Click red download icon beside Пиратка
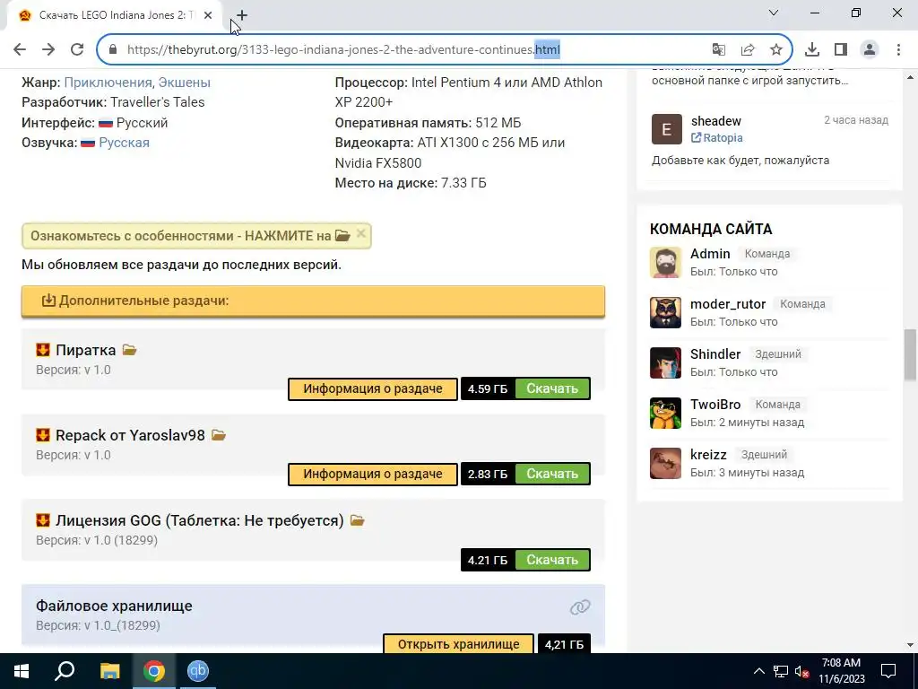The width and height of the screenshot is (918, 689). click(x=43, y=350)
